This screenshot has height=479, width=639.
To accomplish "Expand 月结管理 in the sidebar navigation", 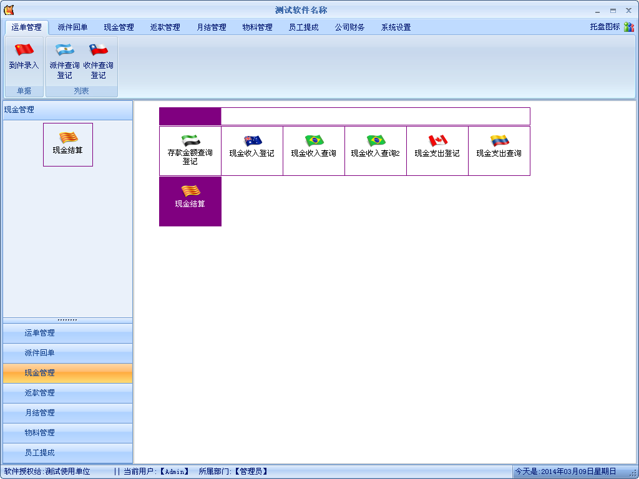I will pyautogui.click(x=67, y=413).
